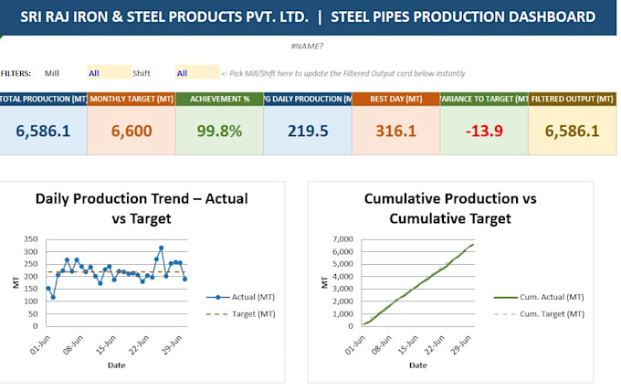Click the Actual (MT) legend entry
Screen dimensions: 621x391
240,297
